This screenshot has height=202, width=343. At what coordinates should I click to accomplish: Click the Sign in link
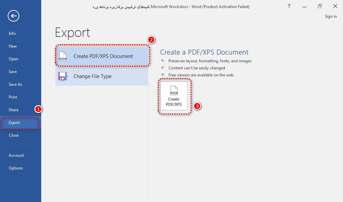tap(331, 16)
